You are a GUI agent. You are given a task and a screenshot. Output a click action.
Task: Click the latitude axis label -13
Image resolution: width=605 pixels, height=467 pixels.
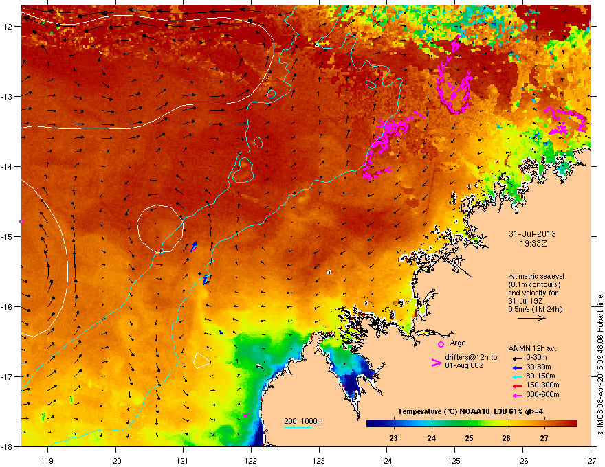[x=8, y=96]
